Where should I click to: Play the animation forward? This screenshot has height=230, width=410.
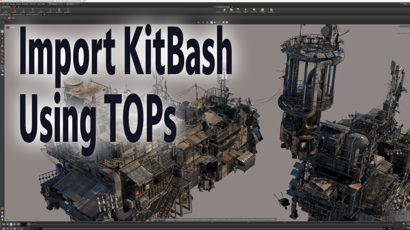[x=15, y=224]
